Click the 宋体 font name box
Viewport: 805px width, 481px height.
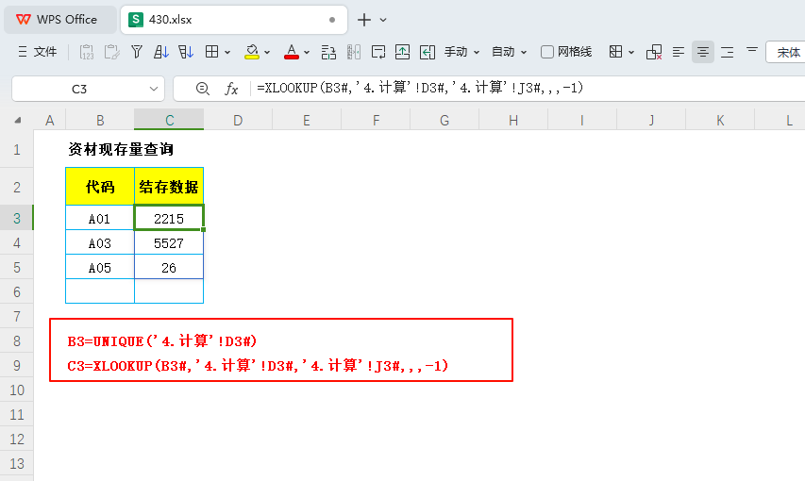click(x=785, y=52)
